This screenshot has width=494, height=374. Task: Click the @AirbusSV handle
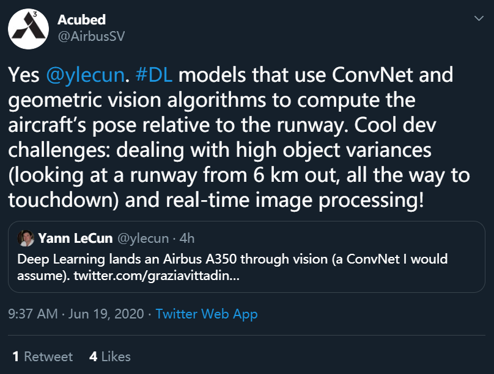pos(91,36)
